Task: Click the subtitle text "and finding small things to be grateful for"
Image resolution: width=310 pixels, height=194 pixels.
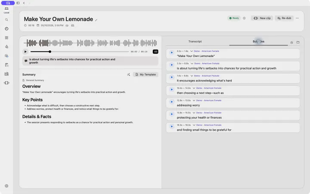Action: point(204,130)
